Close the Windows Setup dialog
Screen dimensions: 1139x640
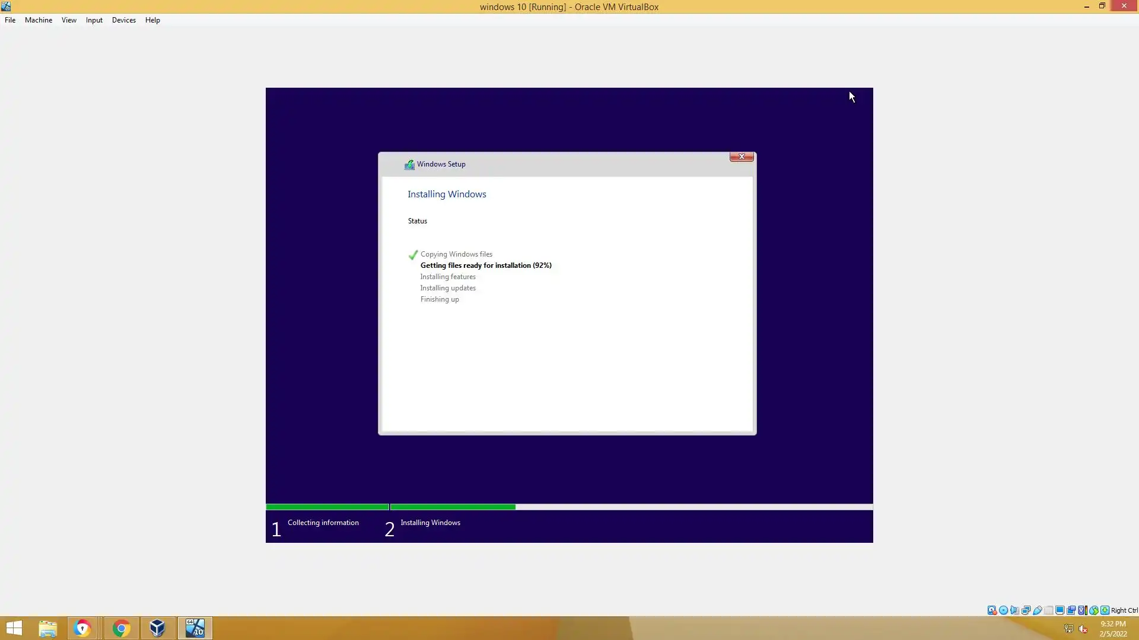(742, 156)
